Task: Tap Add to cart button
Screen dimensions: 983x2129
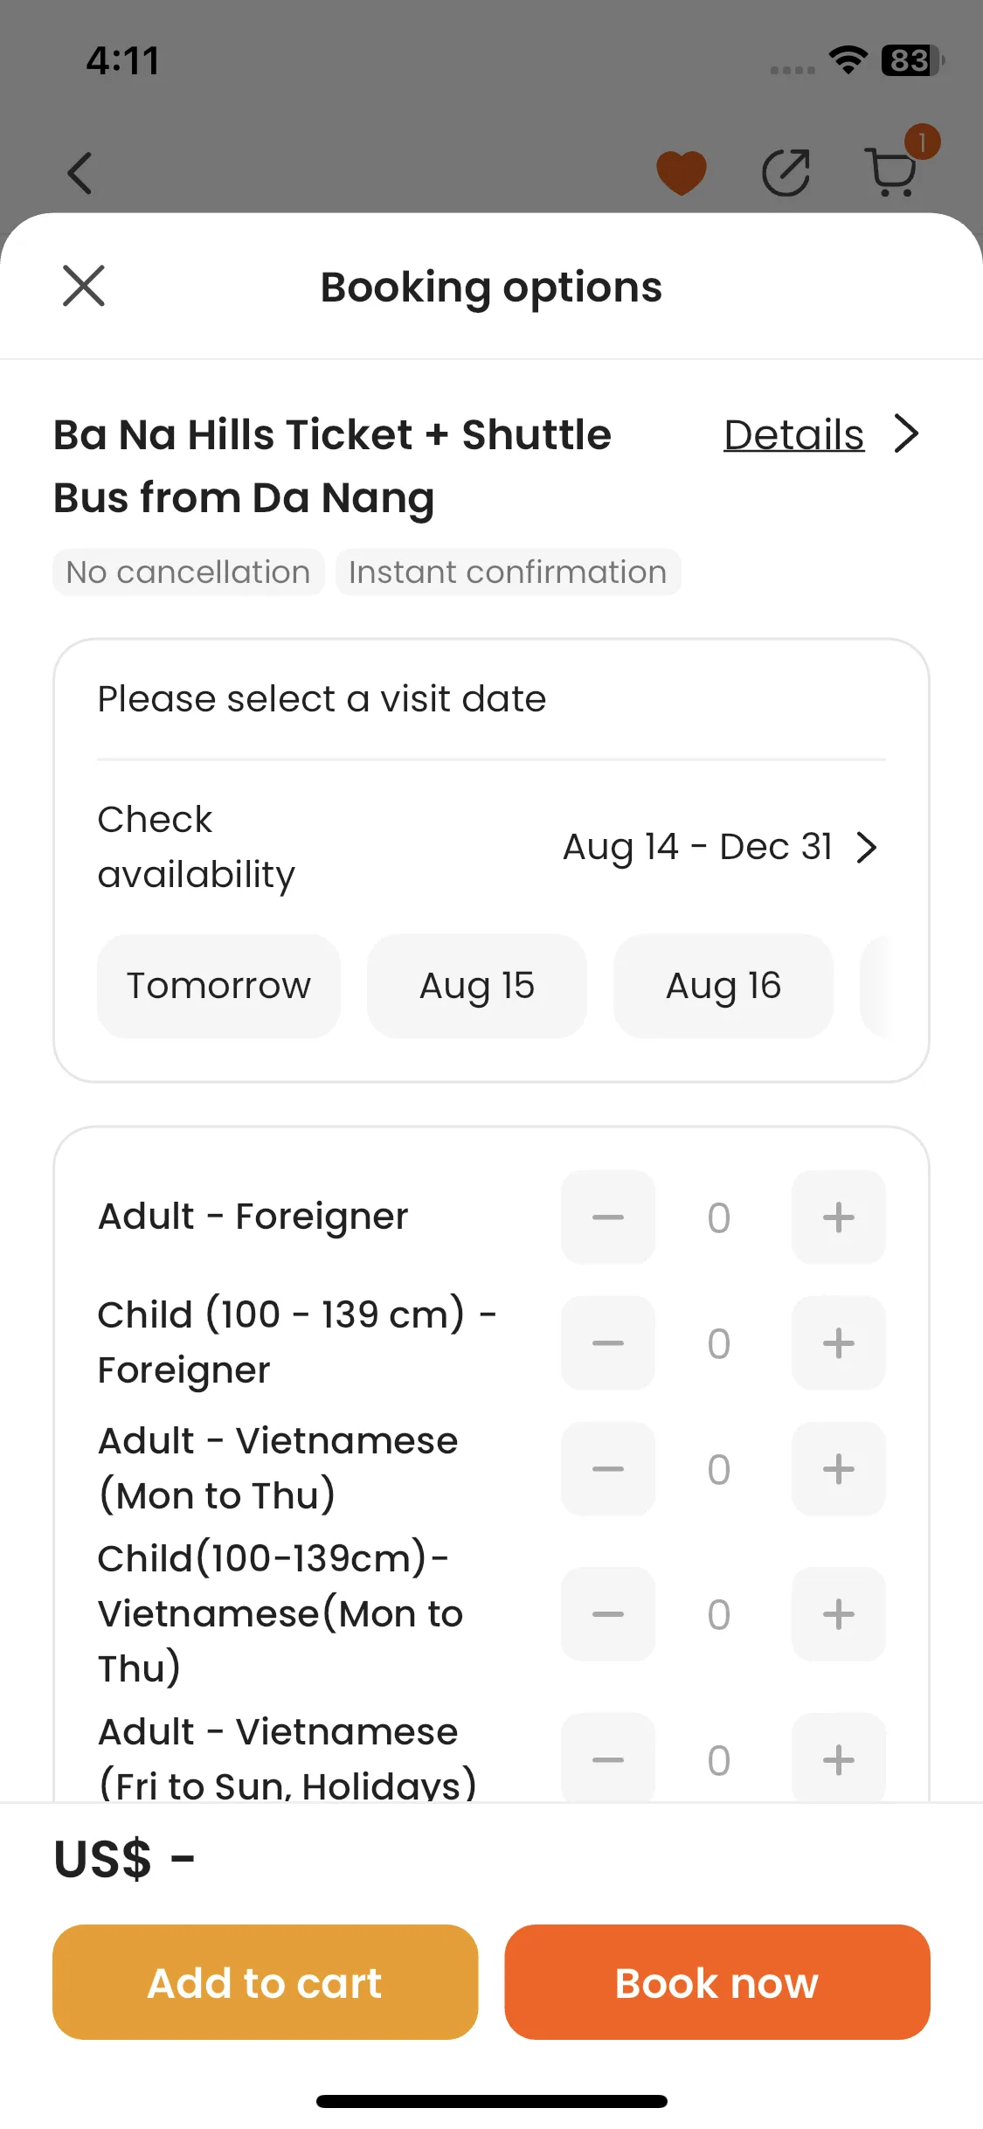Action: pos(265,1982)
